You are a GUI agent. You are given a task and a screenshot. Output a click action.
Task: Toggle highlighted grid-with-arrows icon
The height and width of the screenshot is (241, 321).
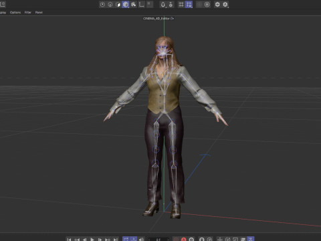(x=189, y=5)
